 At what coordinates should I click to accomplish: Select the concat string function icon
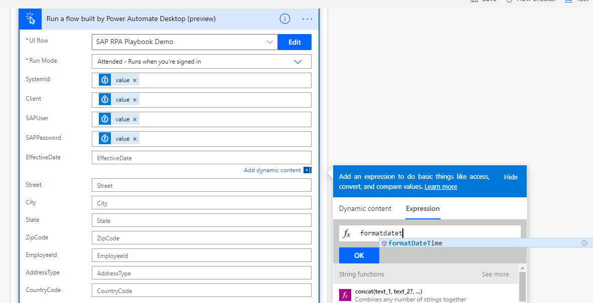click(345, 295)
